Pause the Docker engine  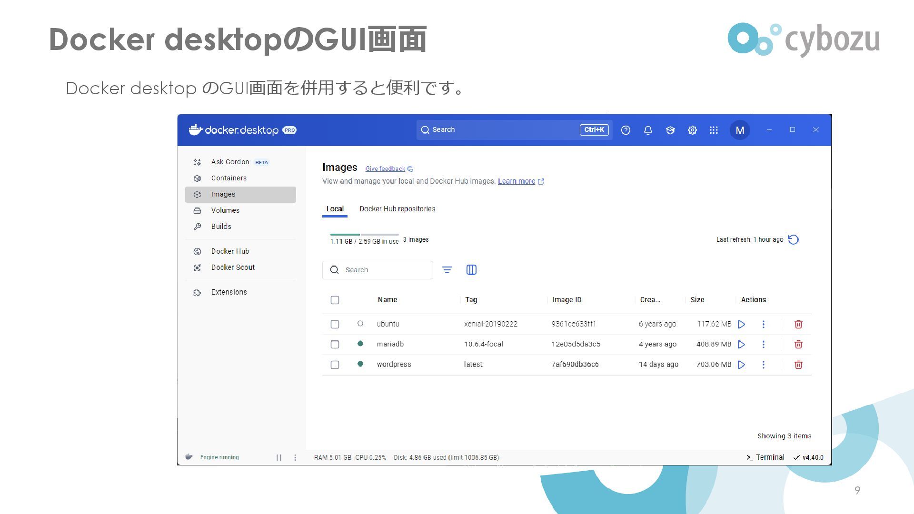[279, 457]
